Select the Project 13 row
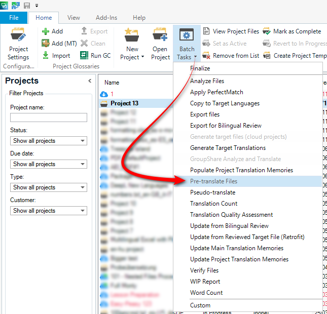Image resolution: width=327 pixels, height=314 pixels. [136, 103]
